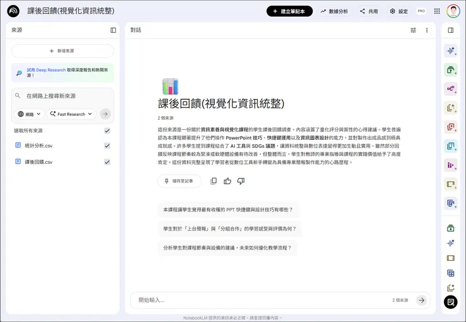Open the generated audio item in Studio list
Image resolution: width=466 pixels, height=322 pixels.
450,243
